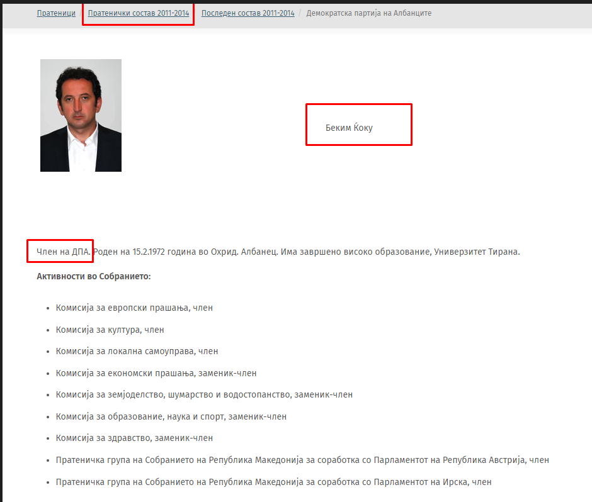The width and height of the screenshot is (592, 502).
Task: Select Комисија за култура, член
Action: (110, 330)
